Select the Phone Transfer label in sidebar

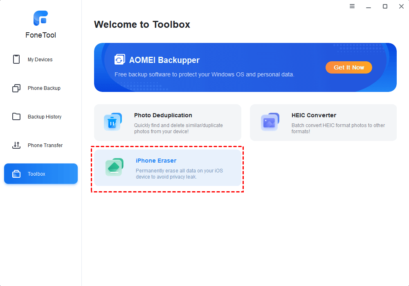tap(45, 145)
